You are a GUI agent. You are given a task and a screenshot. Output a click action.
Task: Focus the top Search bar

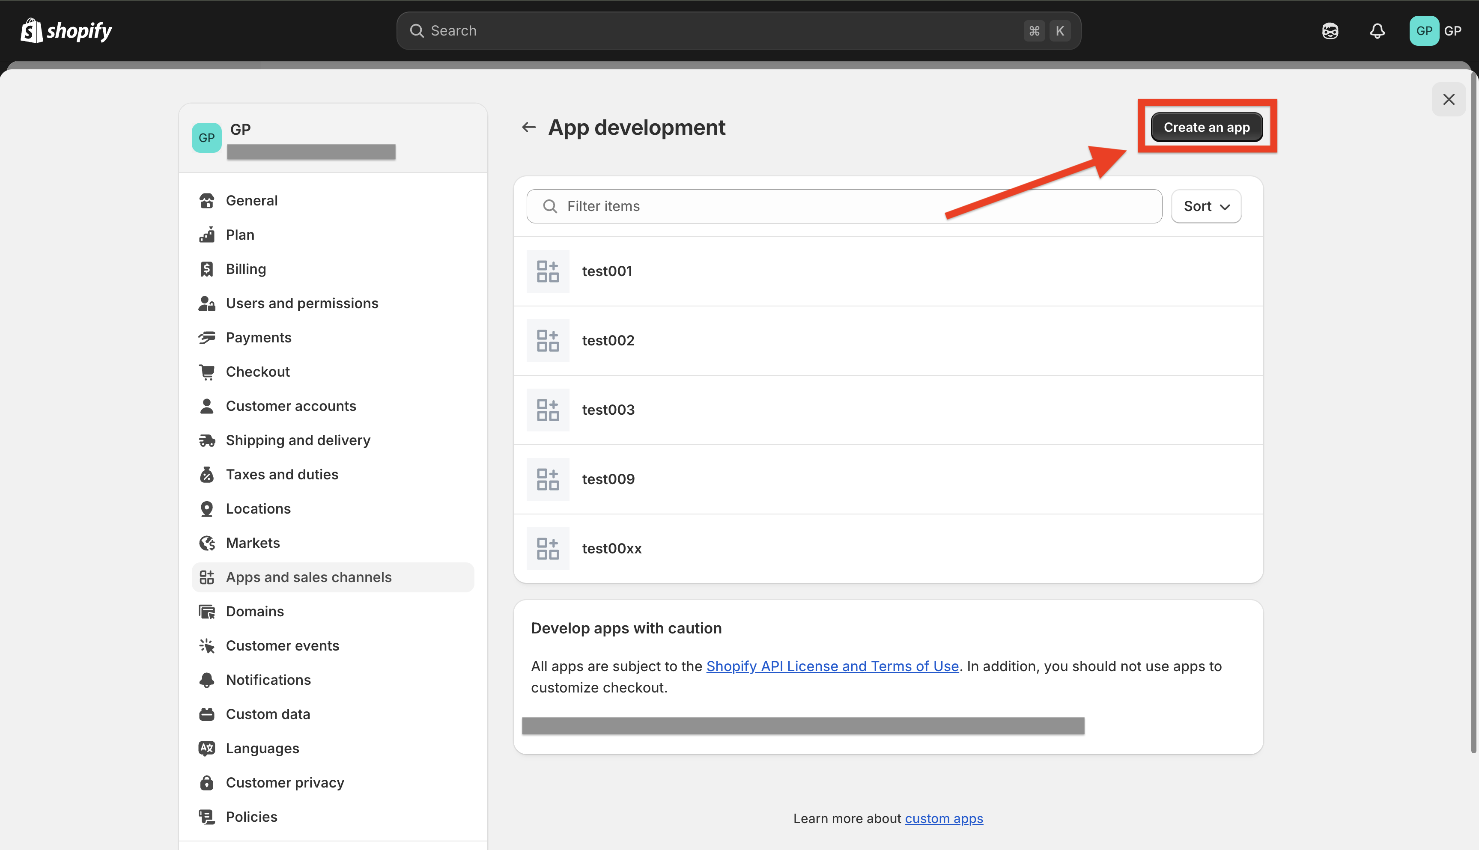pyautogui.click(x=724, y=30)
